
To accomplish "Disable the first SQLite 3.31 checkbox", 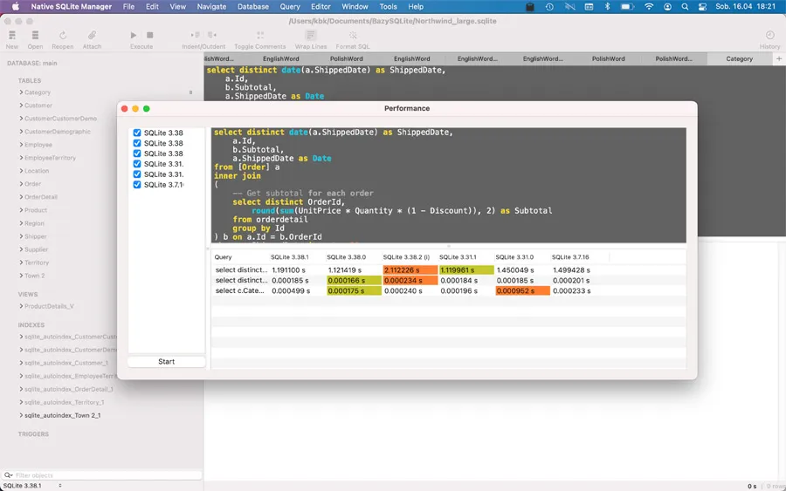I will (137, 164).
